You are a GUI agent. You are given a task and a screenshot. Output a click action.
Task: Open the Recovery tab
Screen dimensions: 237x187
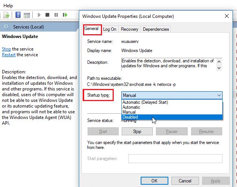[130, 29]
